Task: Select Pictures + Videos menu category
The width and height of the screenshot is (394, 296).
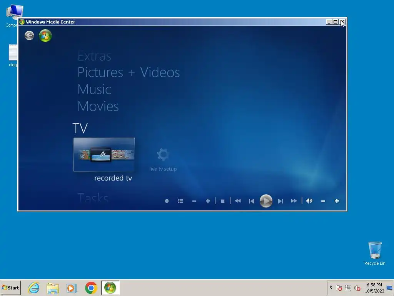Action: [129, 72]
